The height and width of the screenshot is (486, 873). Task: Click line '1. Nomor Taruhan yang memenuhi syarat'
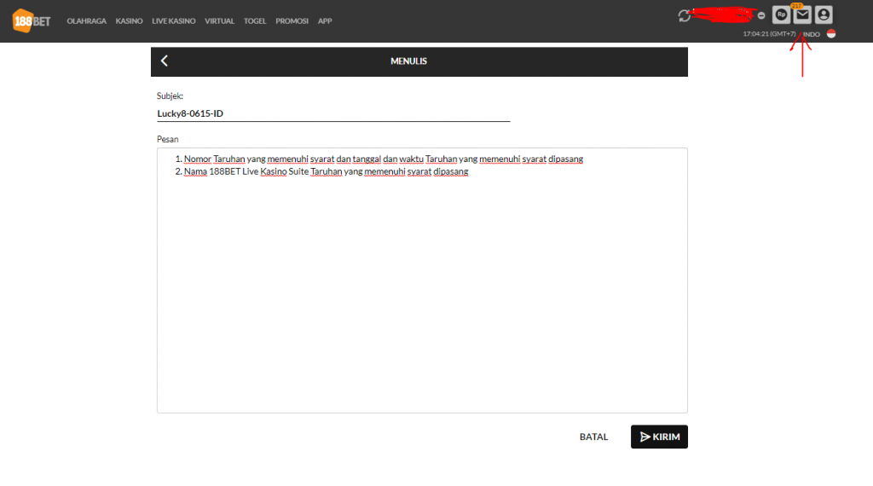pyautogui.click(x=379, y=159)
